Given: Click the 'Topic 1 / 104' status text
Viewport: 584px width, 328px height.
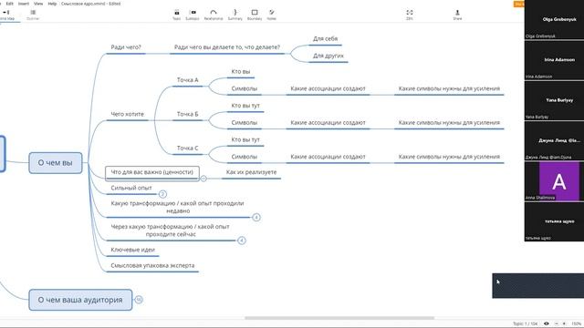Looking at the screenshot, I should [526, 323].
